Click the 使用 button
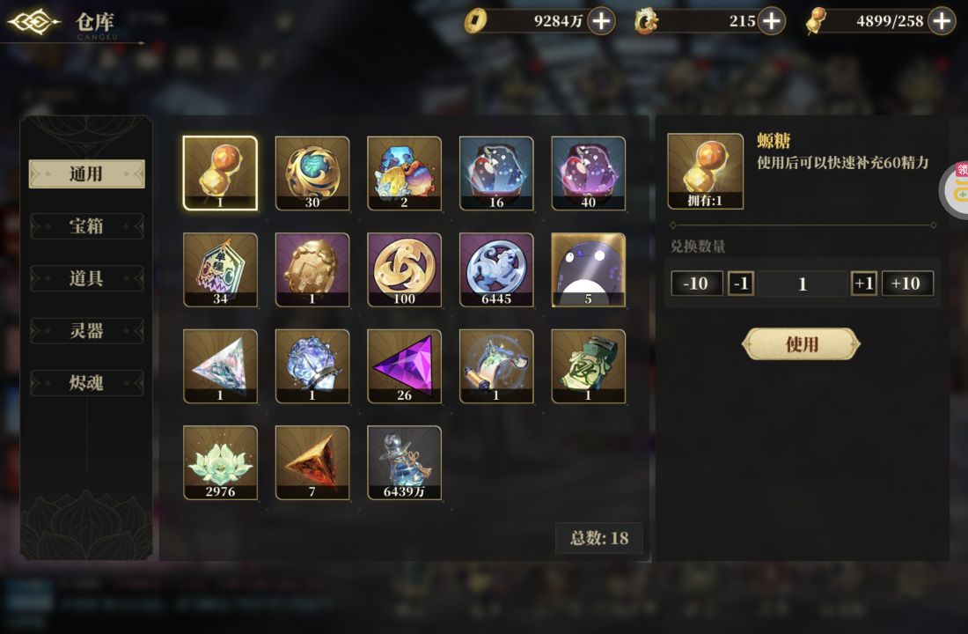Screen dimensions: 968x634 pos(802,344)
